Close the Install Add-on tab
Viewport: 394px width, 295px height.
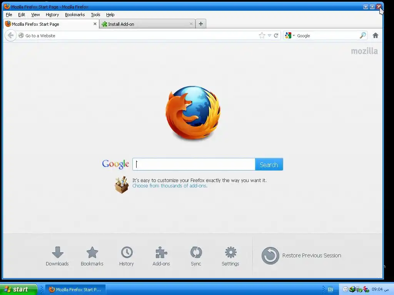click(191, 24)
